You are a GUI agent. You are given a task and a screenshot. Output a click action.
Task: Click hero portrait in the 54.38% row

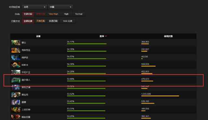coord(16,65)
